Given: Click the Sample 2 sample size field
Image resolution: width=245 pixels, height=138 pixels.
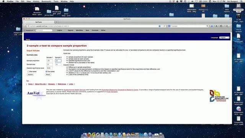Looking at the screenshot, I should click(58, 64).
